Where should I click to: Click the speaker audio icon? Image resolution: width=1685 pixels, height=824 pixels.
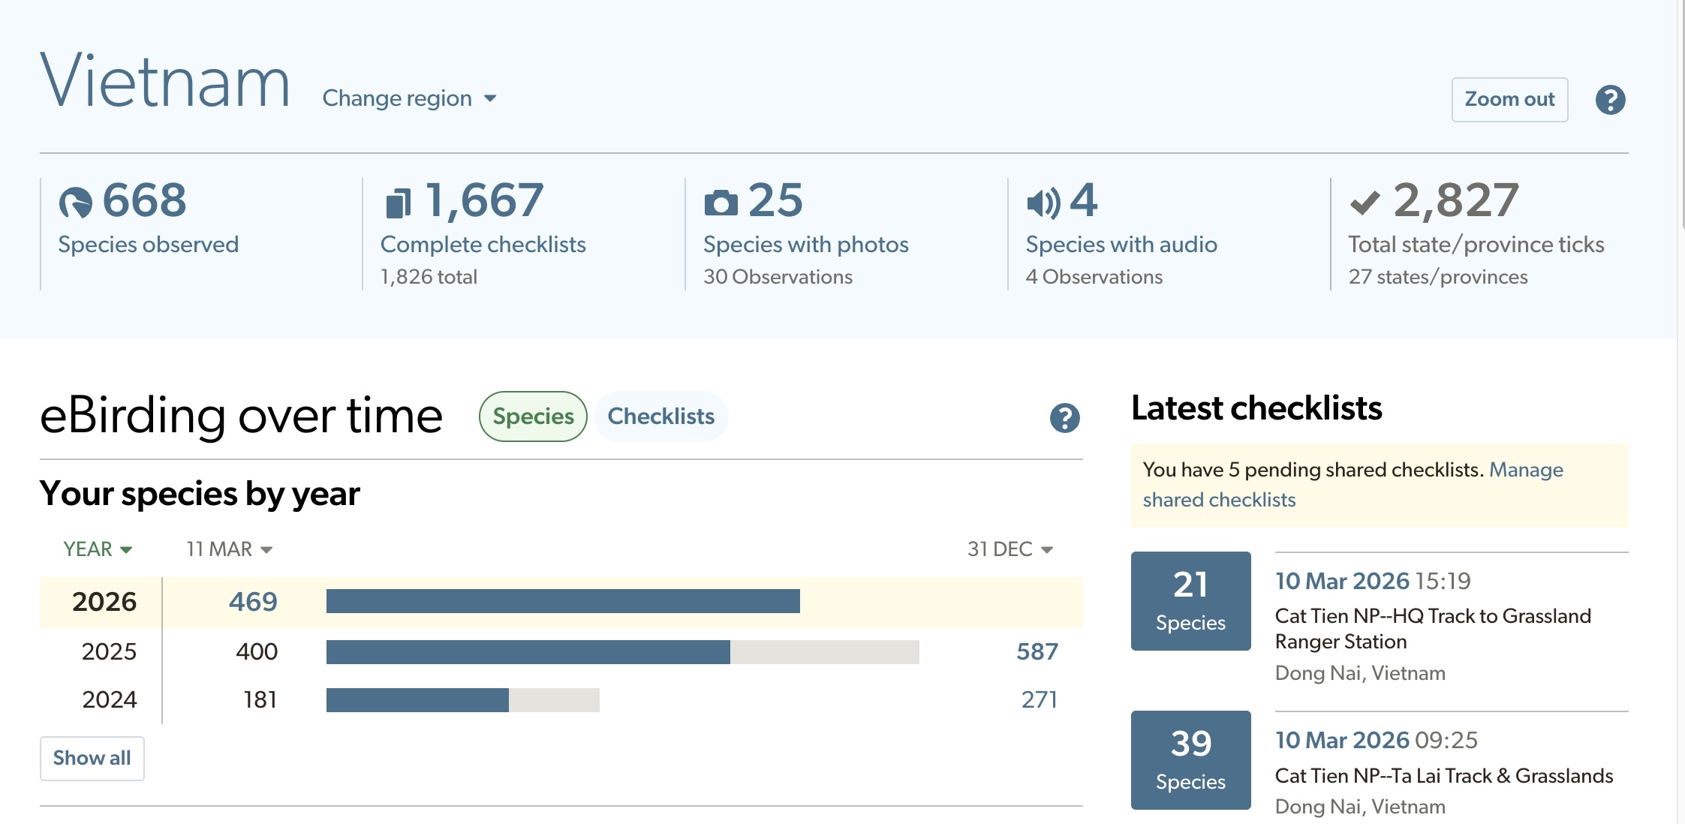[1043, 203]
